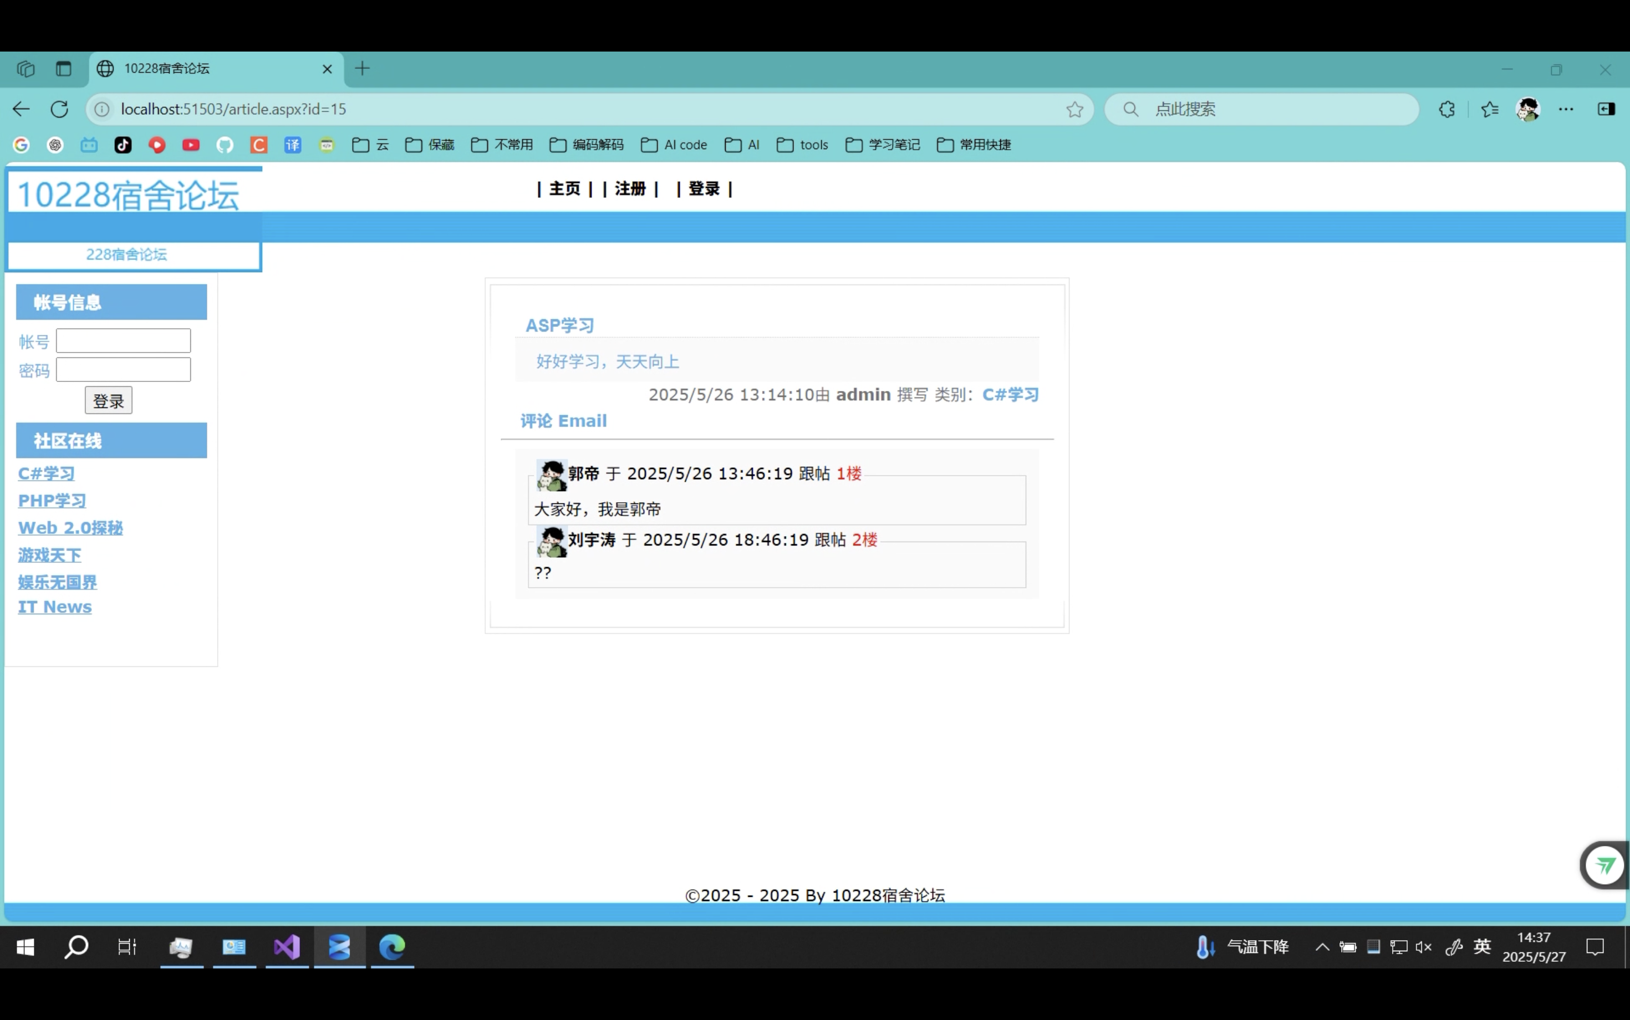
Task: Click 郭帝's comment avatar
Action: pyautogui.click(x=551, y=475)
